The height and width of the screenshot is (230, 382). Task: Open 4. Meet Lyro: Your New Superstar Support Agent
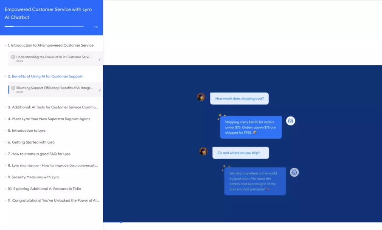pos(49,119)
